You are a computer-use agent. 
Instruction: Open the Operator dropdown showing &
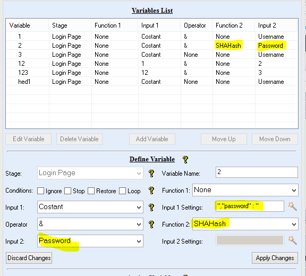point(90,224)
